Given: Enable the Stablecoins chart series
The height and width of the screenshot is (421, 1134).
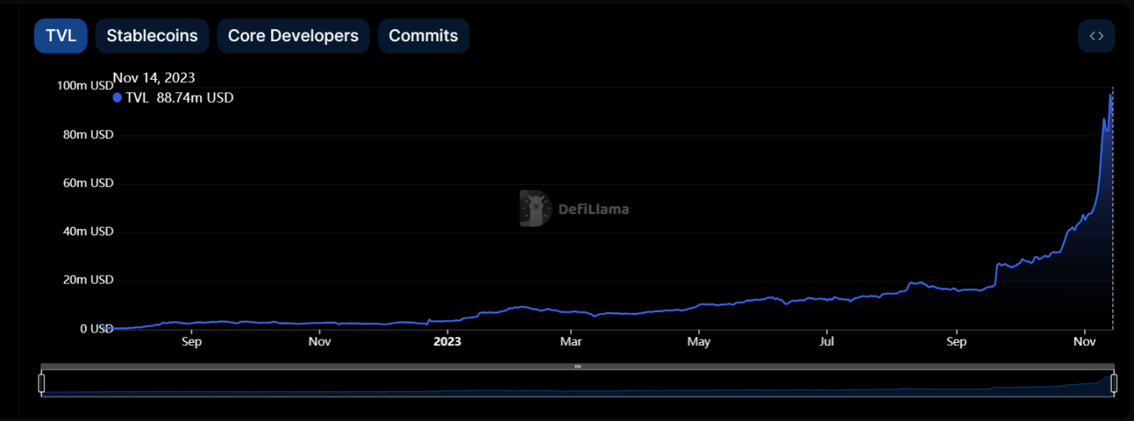Looking at the screenshot, I should pos(152,36).
